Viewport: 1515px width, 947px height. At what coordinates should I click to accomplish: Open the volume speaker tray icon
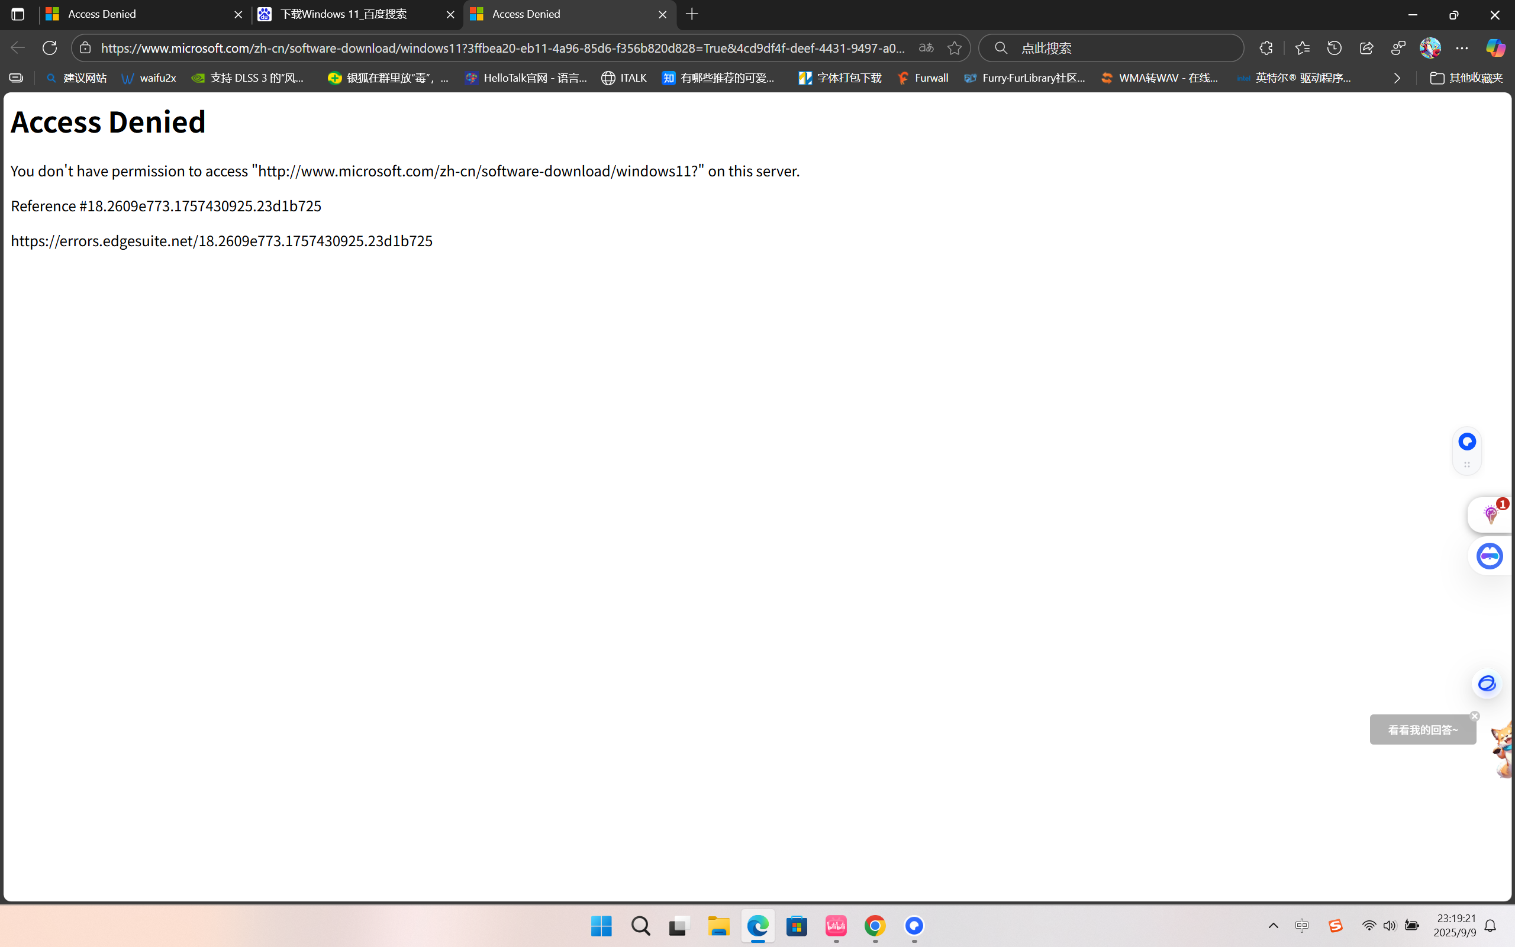pyautogui.click(x=1389, y=926)
